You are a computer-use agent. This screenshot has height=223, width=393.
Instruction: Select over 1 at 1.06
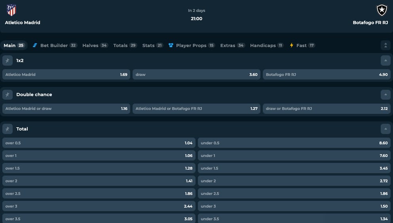[x=99, y=156]
